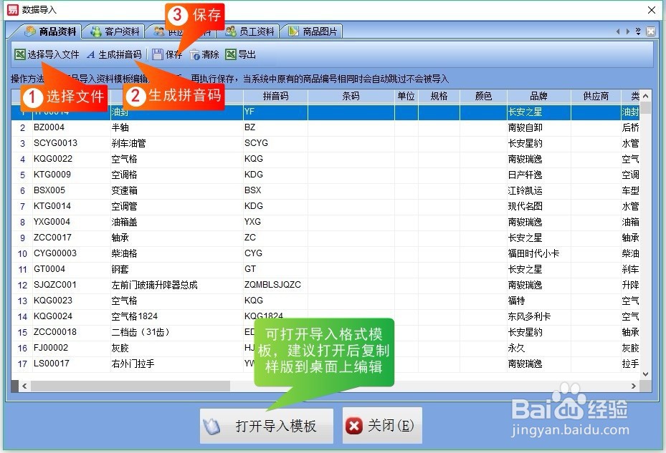Select the LS00017 cell
This screenshot has height=453, width=666.
[x=71, y=363]
